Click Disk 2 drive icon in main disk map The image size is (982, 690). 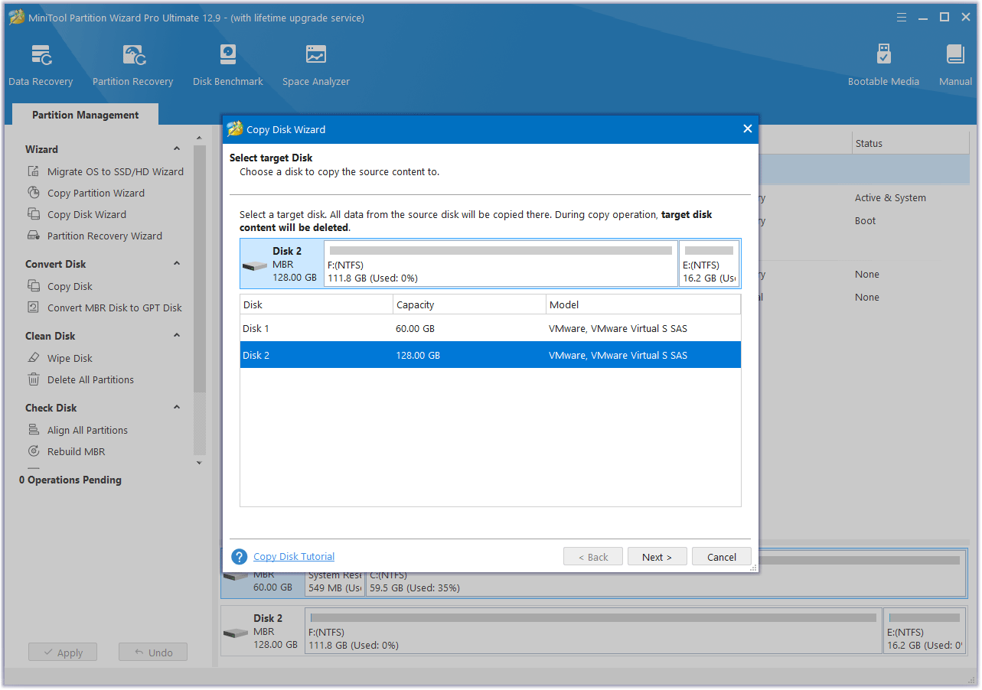(x=236, y=633)
